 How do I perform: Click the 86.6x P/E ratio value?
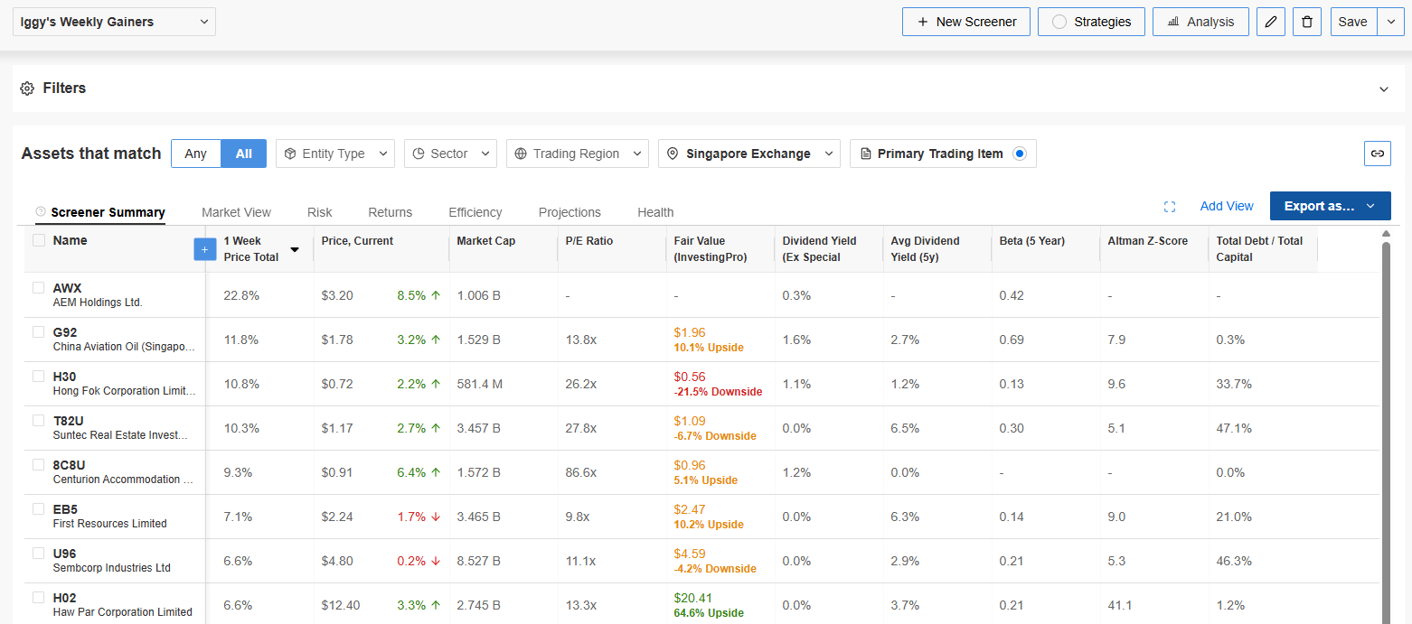coord(581,472)
